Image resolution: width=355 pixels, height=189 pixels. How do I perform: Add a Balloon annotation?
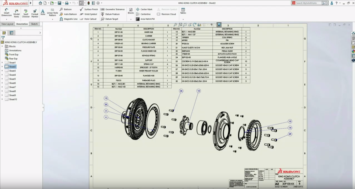pyautogui.click(x=66, y=9)
